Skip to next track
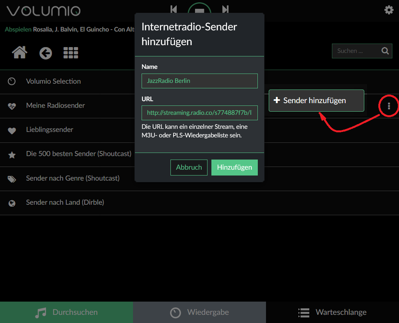399x323 pixels. coord(225,9)
